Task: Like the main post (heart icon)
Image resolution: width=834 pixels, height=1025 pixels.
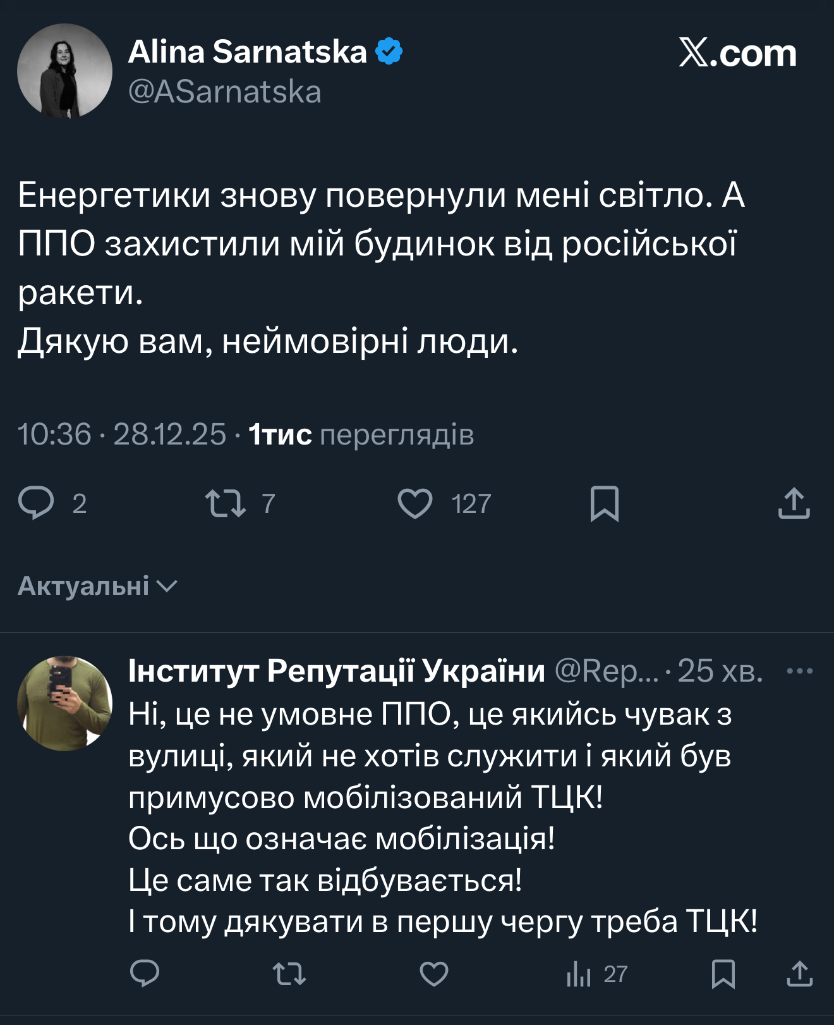Action: pos(415,503)
